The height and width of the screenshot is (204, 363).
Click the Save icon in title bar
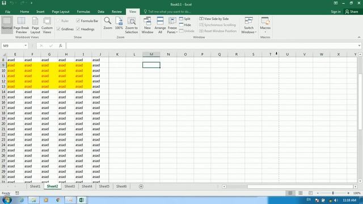coord(4,3)
